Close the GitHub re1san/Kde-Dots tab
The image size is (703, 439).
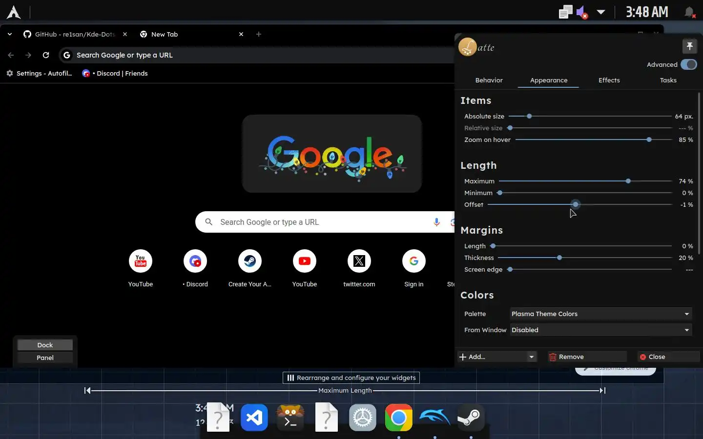125,34
